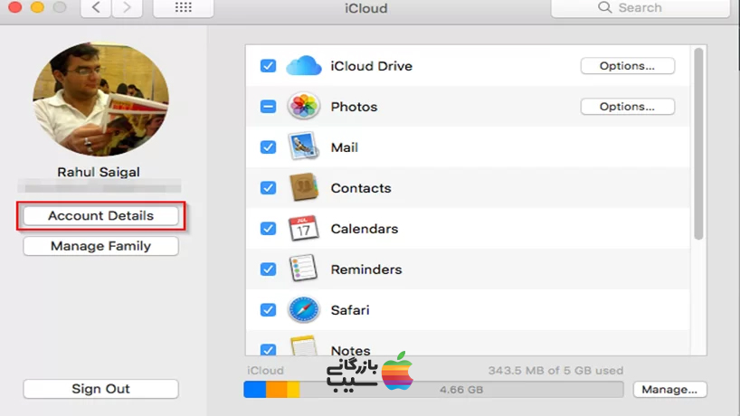Click the Rahul Saigal name text

pos(99,172)
